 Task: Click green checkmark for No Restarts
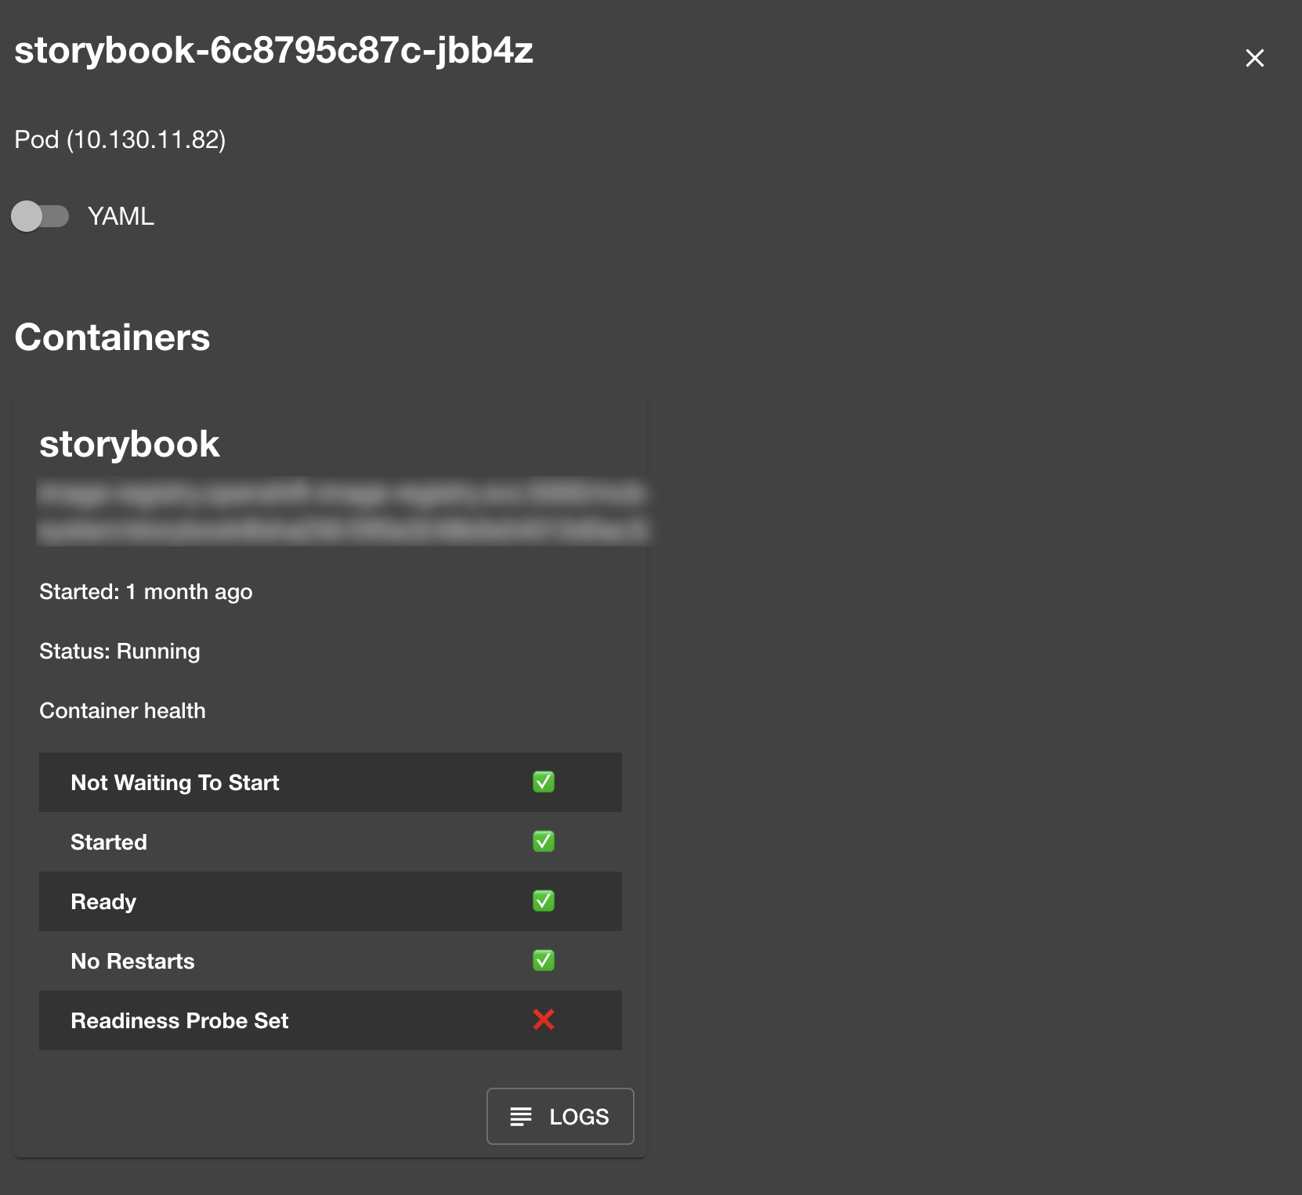coord(543,960)
